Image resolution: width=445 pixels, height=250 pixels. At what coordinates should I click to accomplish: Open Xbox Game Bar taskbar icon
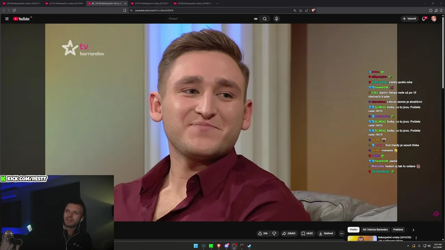point(203,246)
